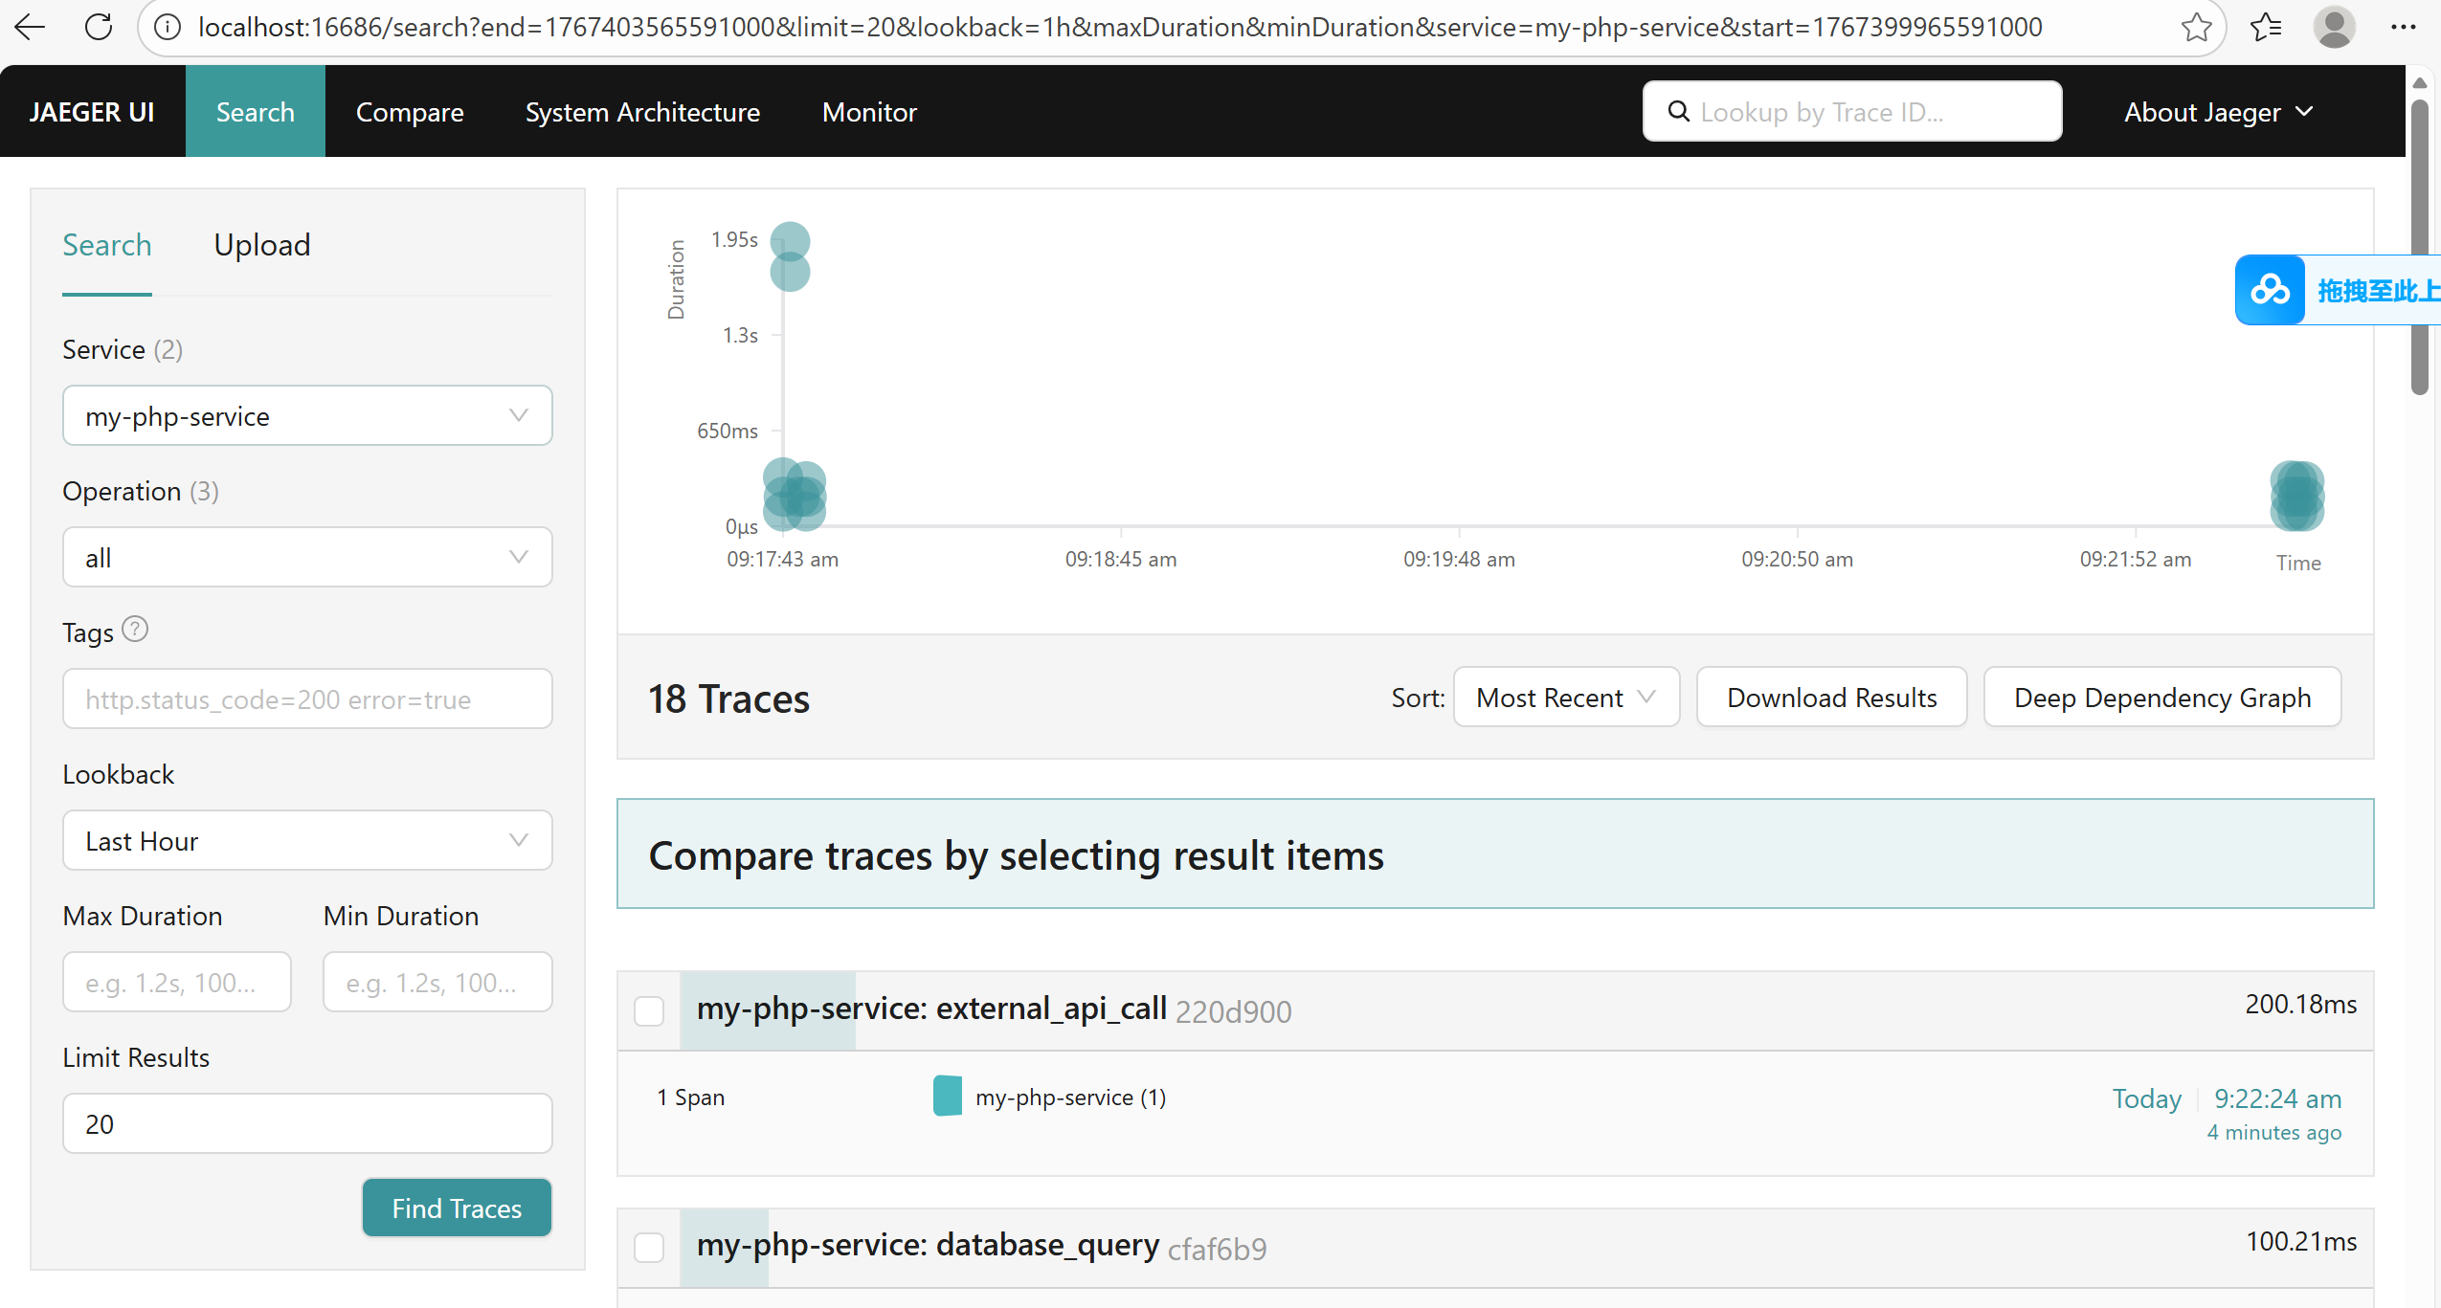
Task: Expand the About Jaeger menu
Action: point(2219,112)
